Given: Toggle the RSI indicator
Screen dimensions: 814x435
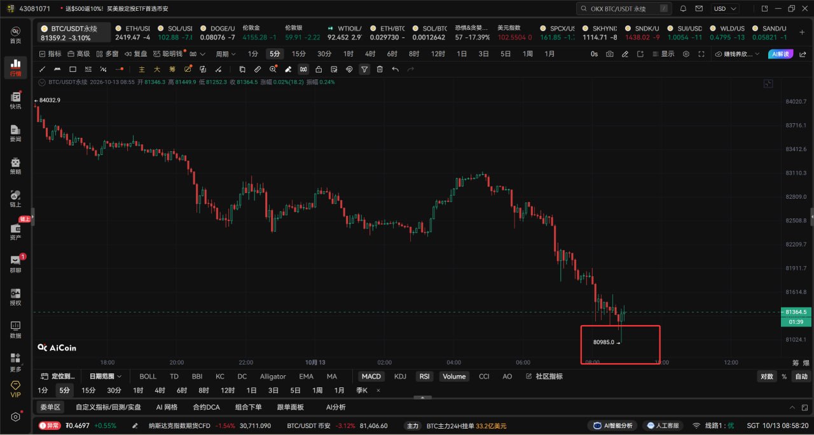Looking at the screenshot, I should tap(424, 377).
